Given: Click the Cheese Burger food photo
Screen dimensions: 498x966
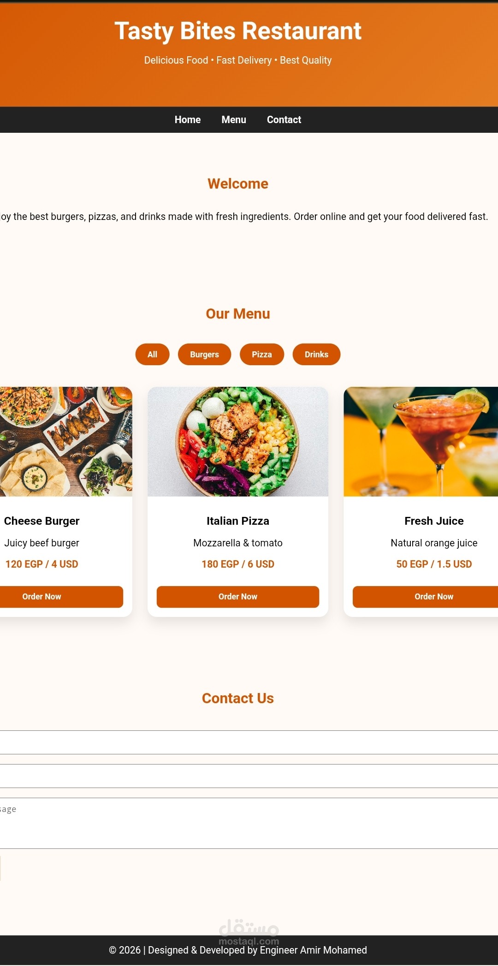Looking at the screenshot, I should tap(66, 442).
